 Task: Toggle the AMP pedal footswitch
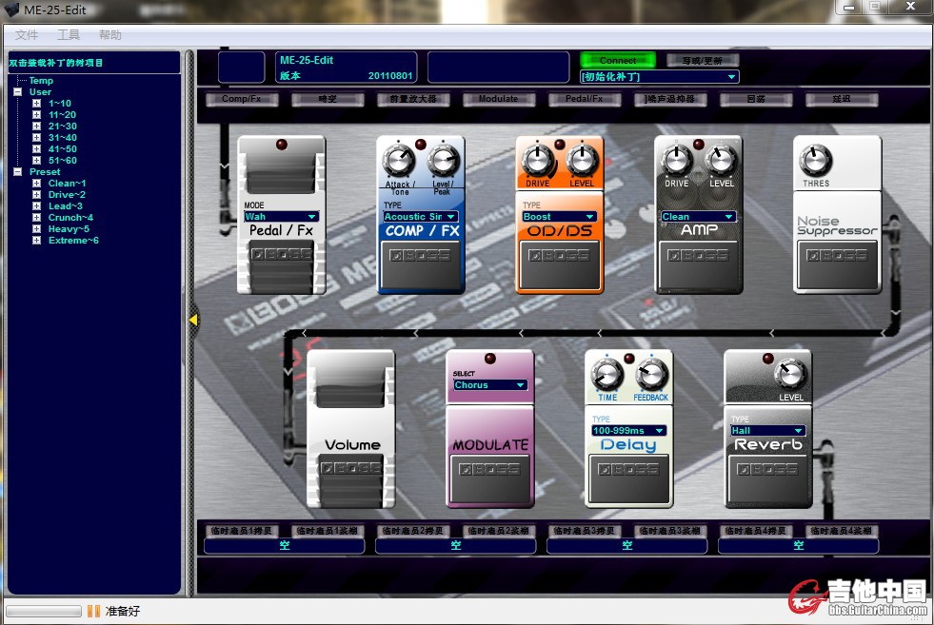click(x=698, y=265)
